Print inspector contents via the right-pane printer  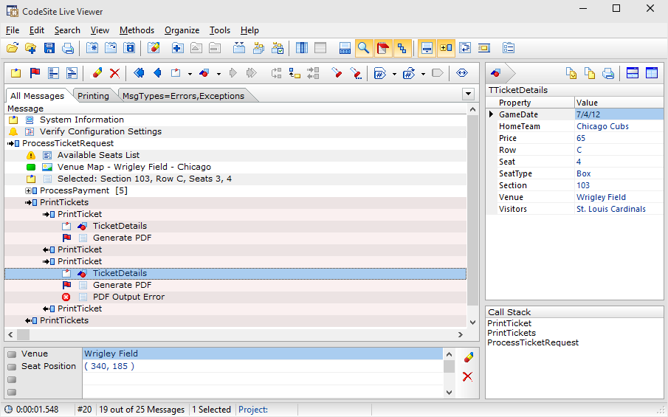[x=608, y=73]
